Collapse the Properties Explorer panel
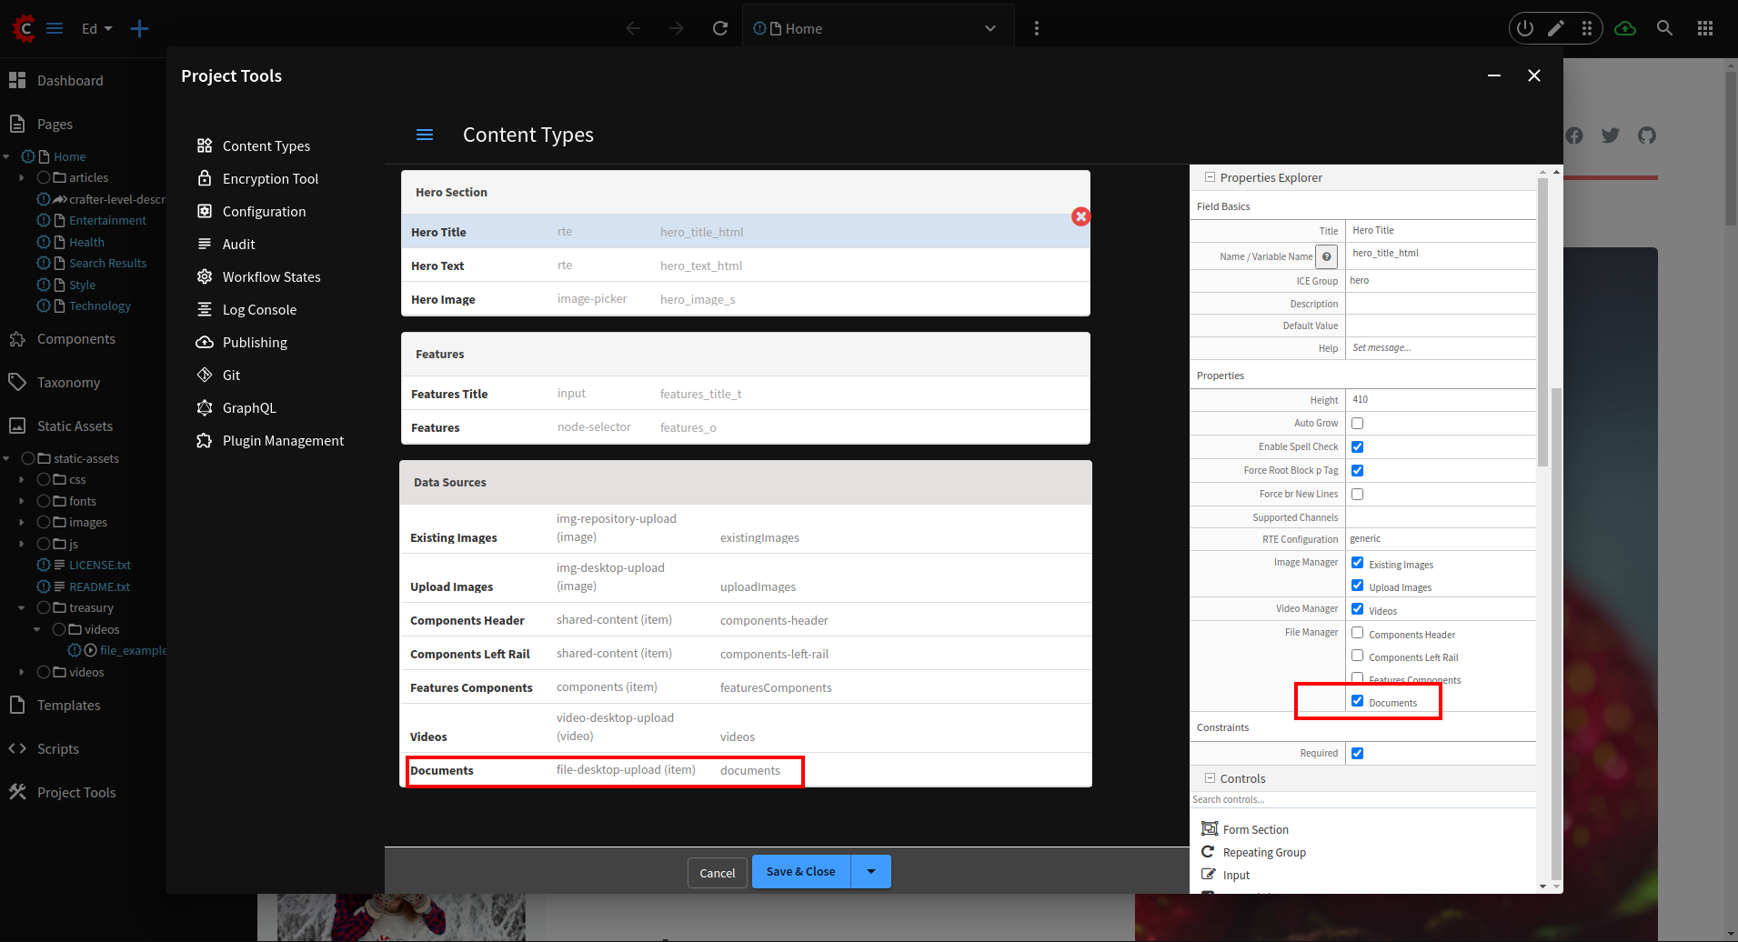1738x942 pixels. tap(1211, 177)
